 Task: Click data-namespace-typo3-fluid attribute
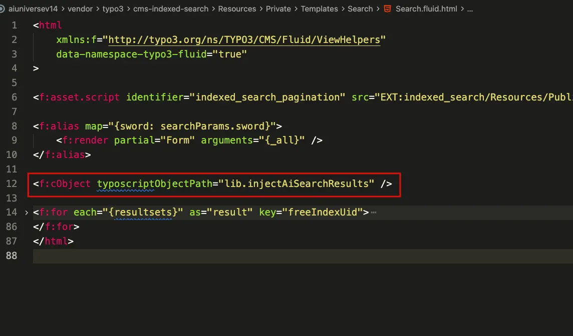[131, 54]
